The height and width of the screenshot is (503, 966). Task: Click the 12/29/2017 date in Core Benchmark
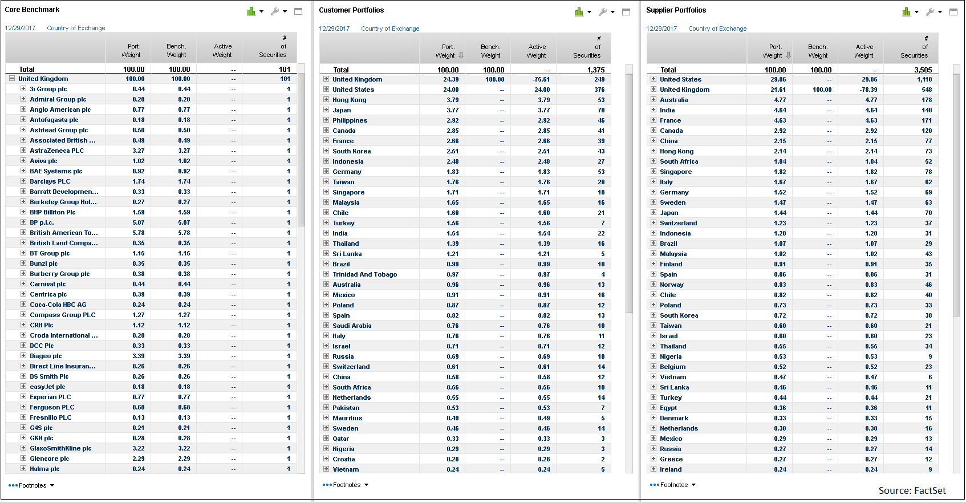tap(20, 28)
